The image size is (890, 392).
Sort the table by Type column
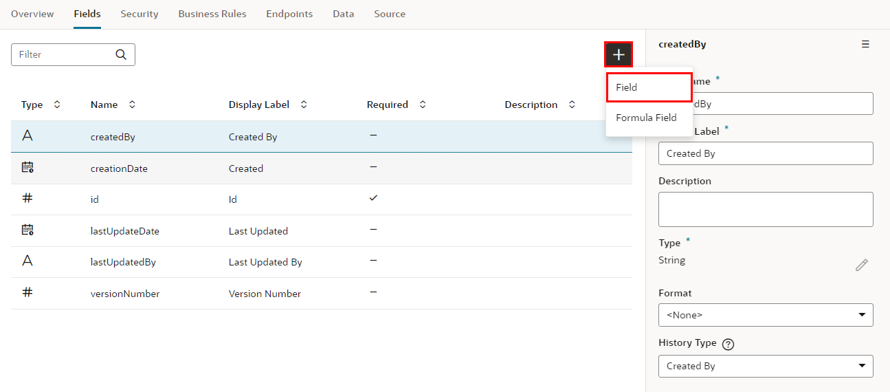57,105
